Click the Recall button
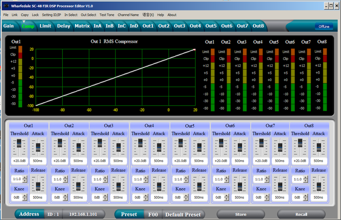The image size is (341, 220). click(301, 214)
